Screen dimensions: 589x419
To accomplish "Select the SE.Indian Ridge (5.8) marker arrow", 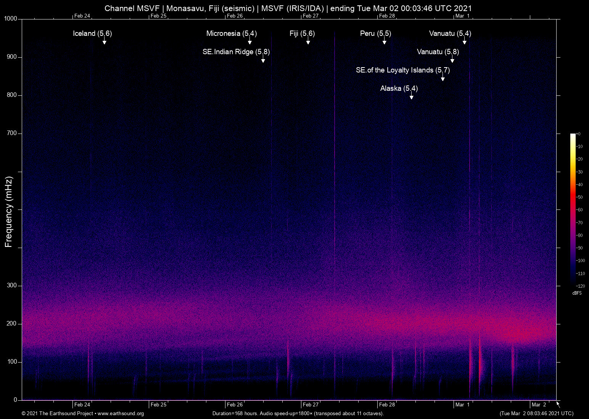I will [262, 60].
